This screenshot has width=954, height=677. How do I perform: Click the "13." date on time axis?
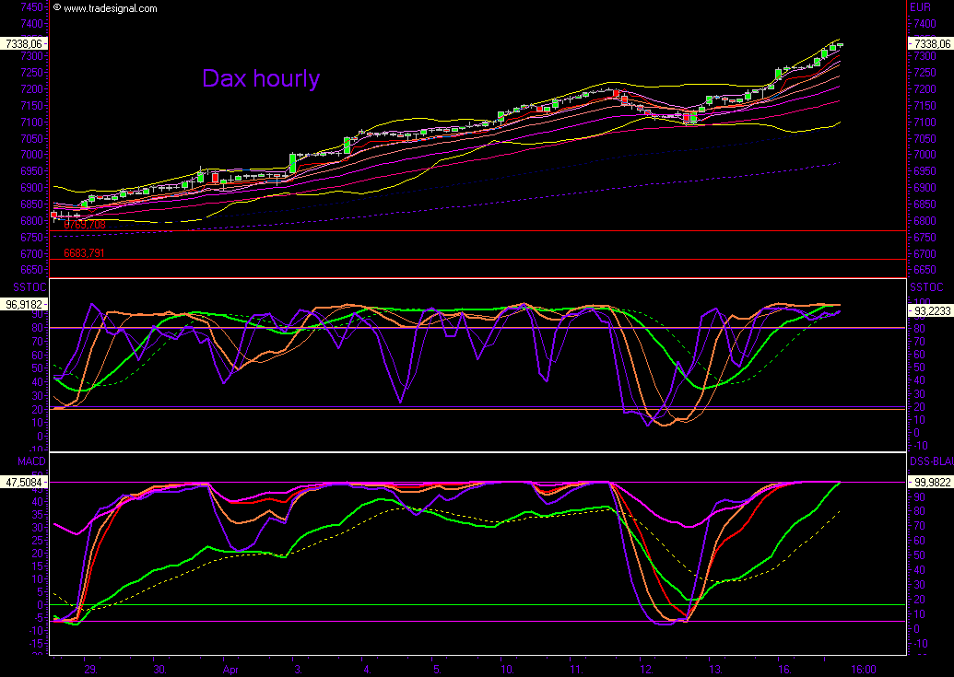(x=715, y=669)
